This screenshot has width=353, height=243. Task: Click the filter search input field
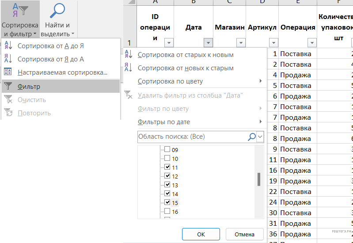pyautogui.click(x=192, y=137)
